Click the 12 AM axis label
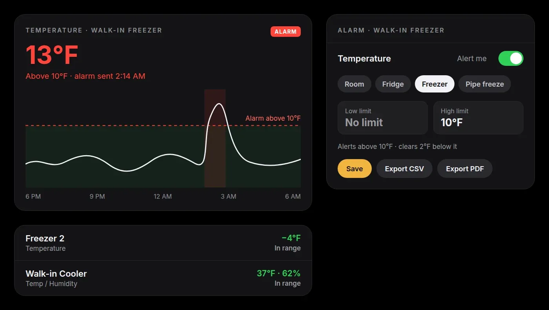 [x=163, y=196]
